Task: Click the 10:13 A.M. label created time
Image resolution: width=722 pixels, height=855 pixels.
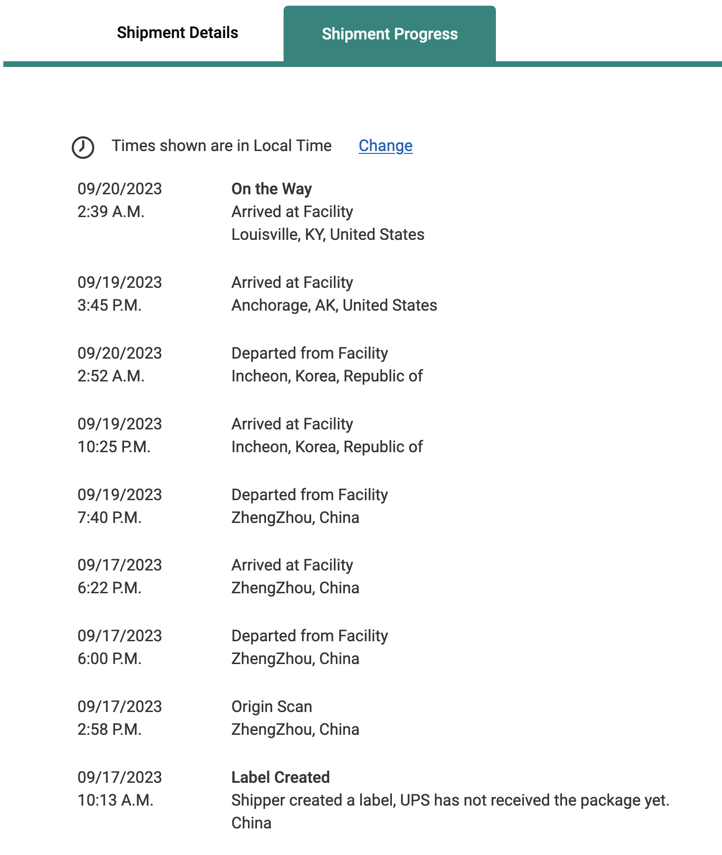Action: 115,800
